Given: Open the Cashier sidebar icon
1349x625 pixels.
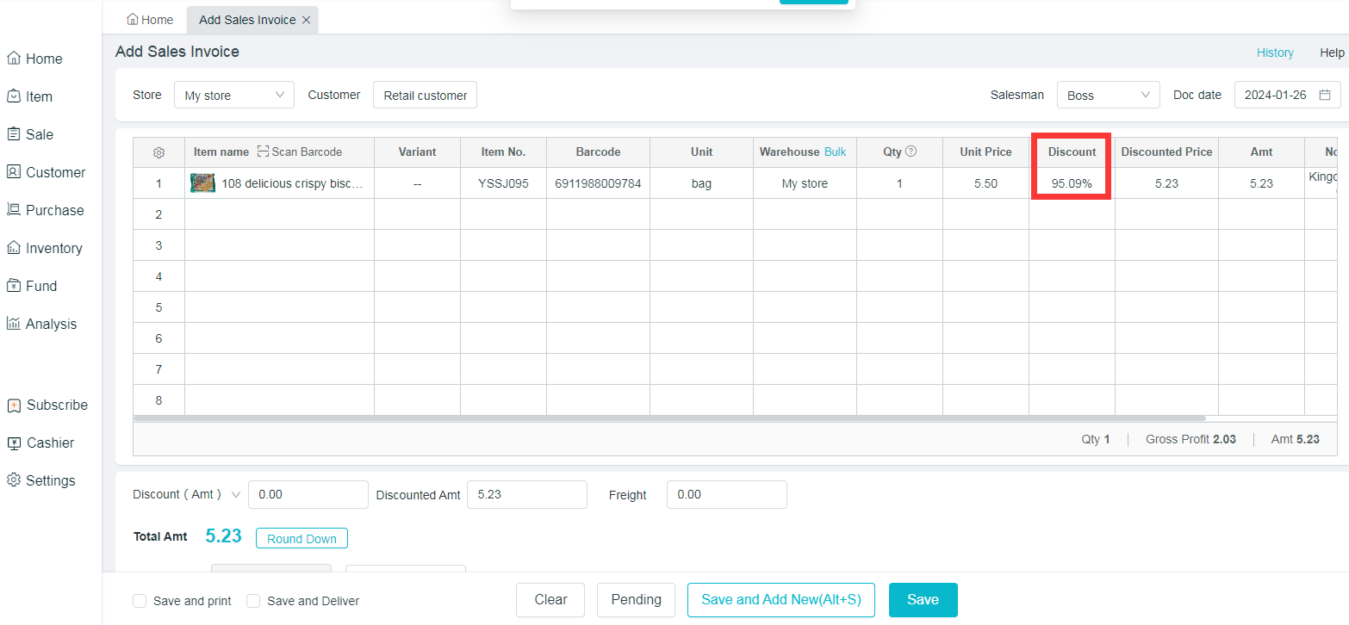Looking at the screenshot, I should click(x=14, y=442).
